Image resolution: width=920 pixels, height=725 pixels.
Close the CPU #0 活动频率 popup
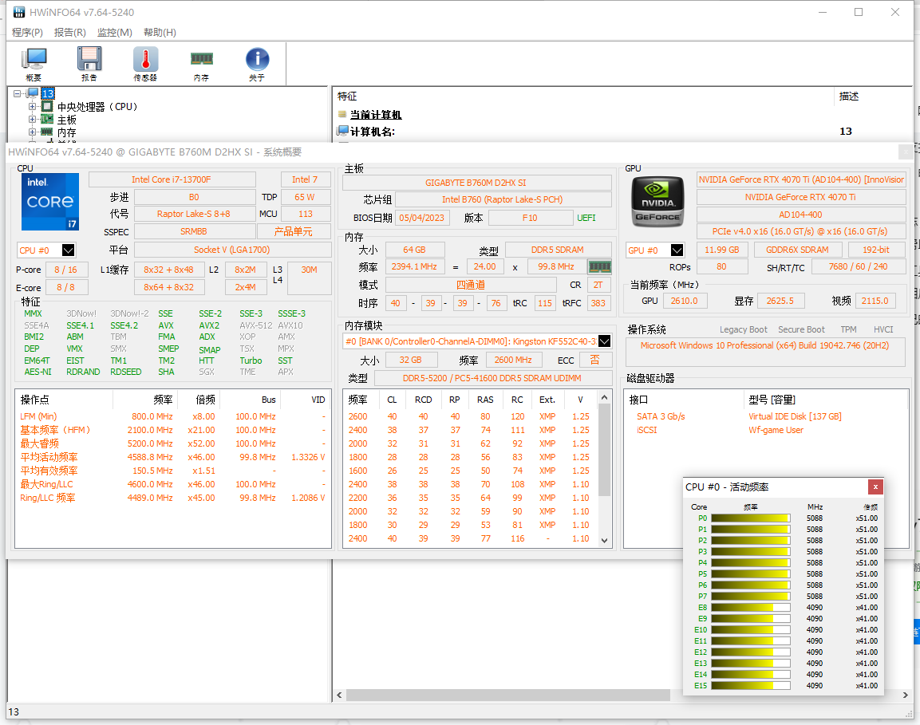click(875, 487)
